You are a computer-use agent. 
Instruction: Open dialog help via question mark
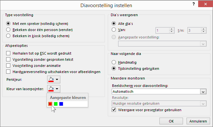[194, 4]
